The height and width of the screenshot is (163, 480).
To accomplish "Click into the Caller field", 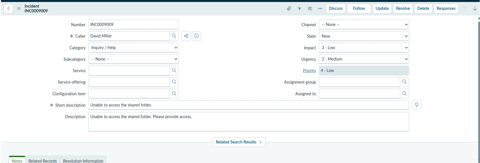I will pyautogui.click(x=129, y=36).
